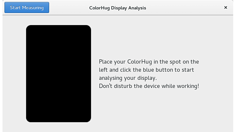Click the empty header bar between title and close

(185, 8)
